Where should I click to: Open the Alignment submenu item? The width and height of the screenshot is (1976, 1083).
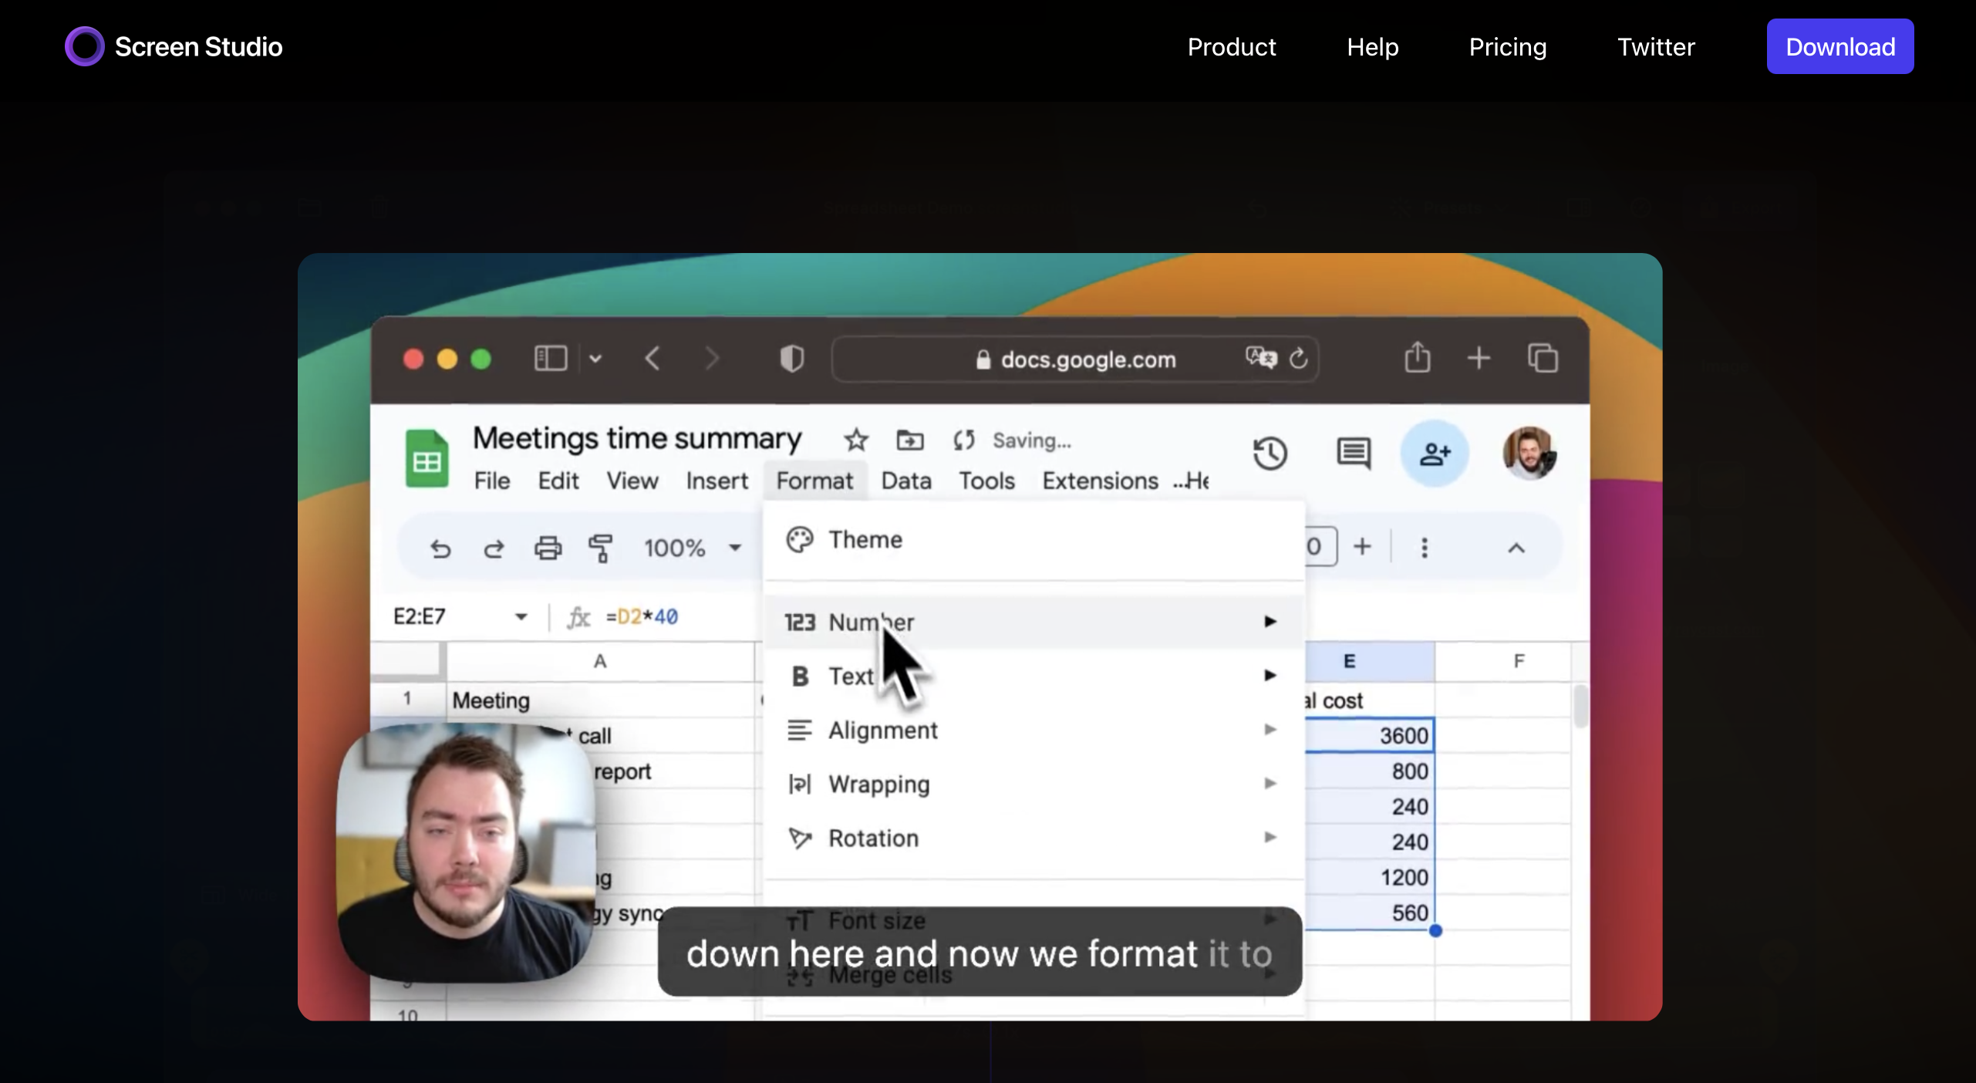(882, 730)
